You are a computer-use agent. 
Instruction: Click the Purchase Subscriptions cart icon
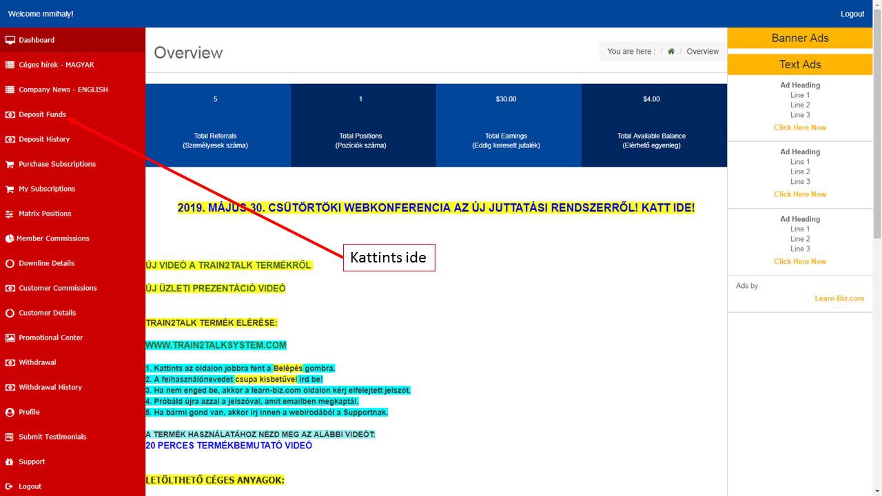[x=10, y=164]
